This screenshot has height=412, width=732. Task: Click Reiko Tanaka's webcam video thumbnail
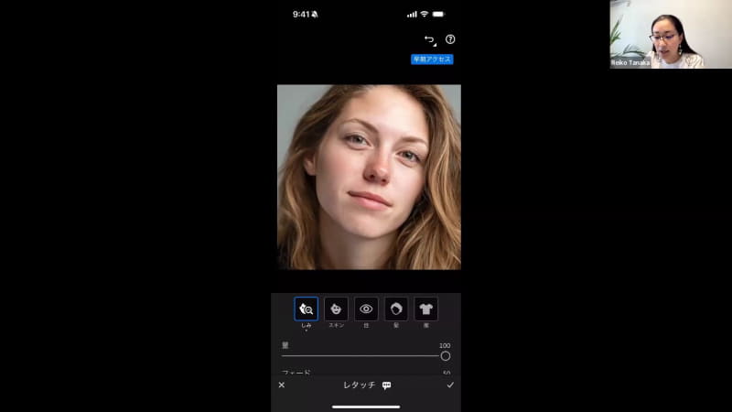click(x=671, y=34)
